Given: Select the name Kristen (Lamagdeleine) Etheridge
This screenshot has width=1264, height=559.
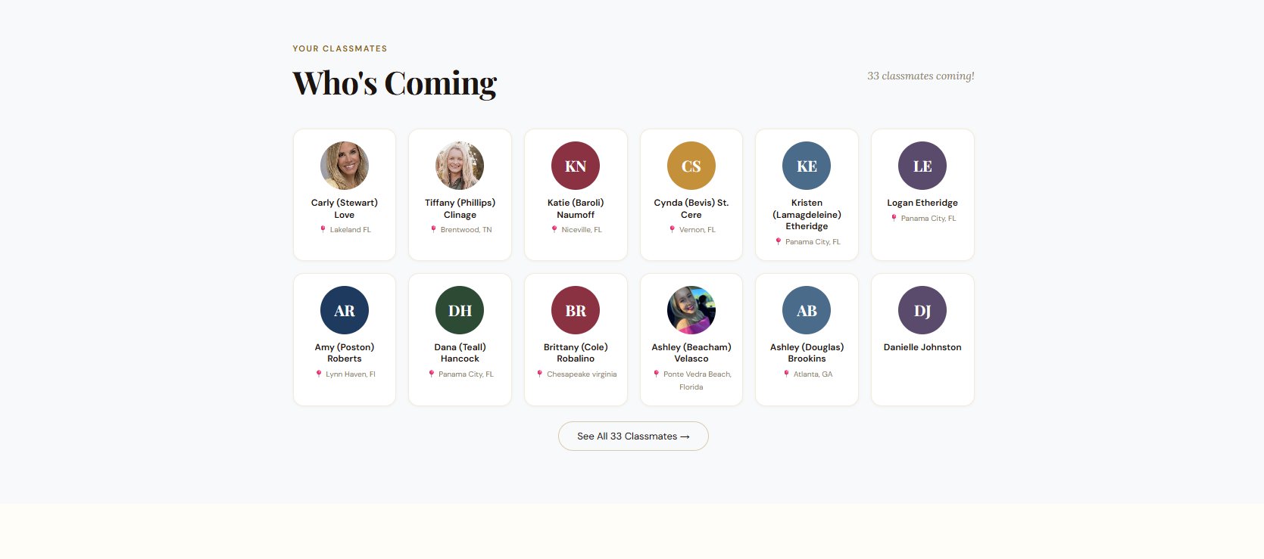Looking at the screenshot, I should point(807,215).
